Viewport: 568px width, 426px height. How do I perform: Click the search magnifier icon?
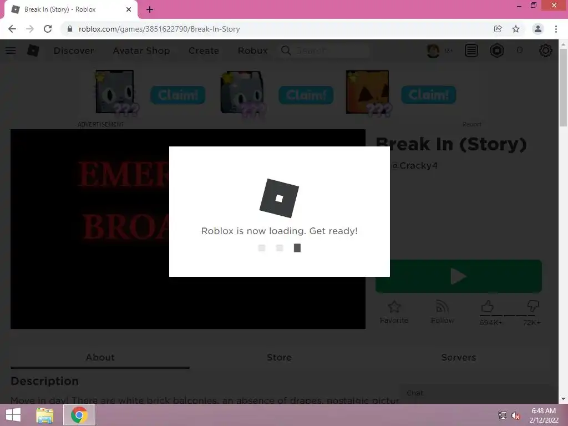[286, 50]
